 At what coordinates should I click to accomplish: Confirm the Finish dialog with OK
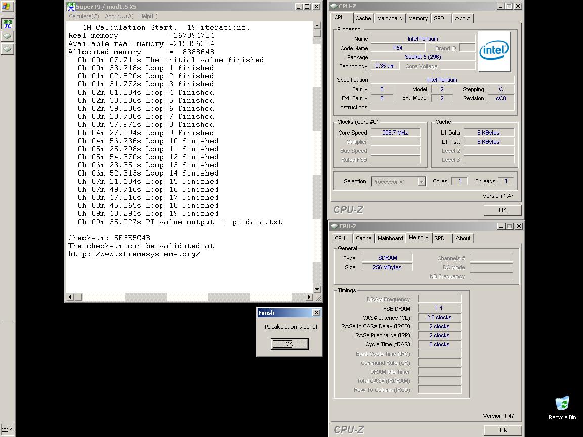tap(289, 344)
